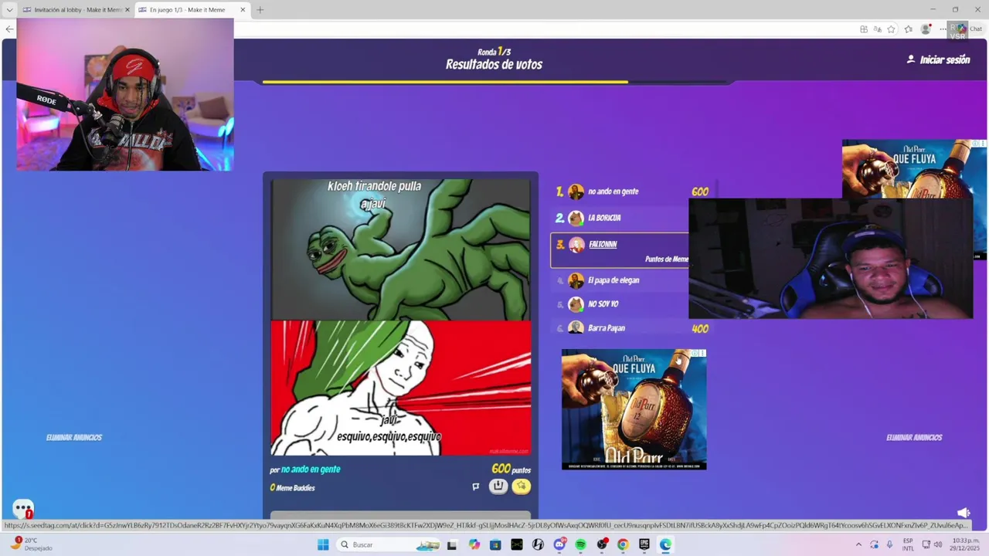The height and width of the screenshot is (556, 989).
Task: Open the browser apps grid icon in address bar
Action: [x=863, y=29]
